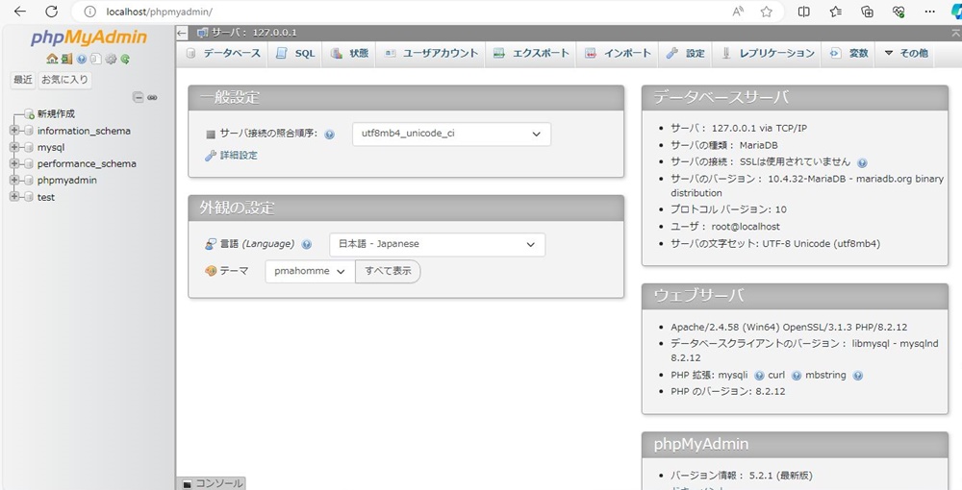Collapse all tree nodes minus icon
Viewport: 962px width, 490px height.
point(139,97)
